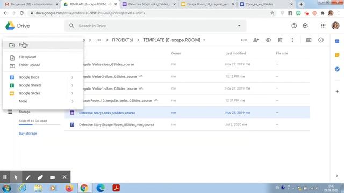Click the Search in Drive field
This screenshot has height=193, width=344.
click(x=155, y=26)
